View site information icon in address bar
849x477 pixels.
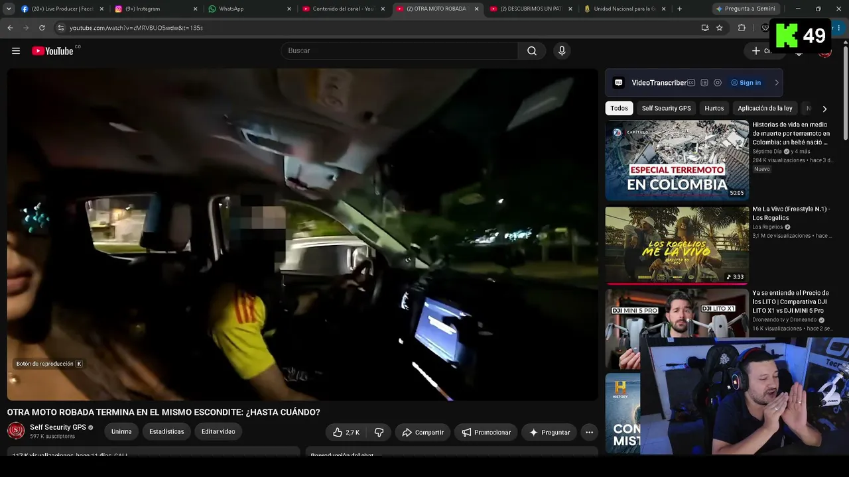[x=61, y=28]
